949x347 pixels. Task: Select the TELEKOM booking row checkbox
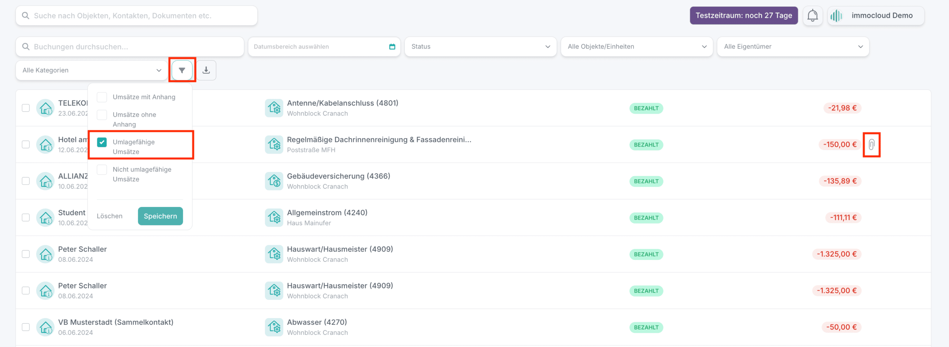tap(26, 108)
